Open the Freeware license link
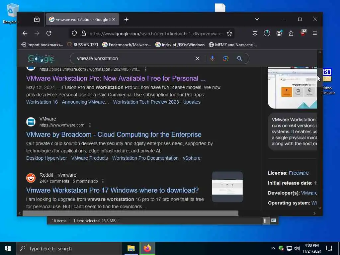340x255 pixels. [299, 173]
